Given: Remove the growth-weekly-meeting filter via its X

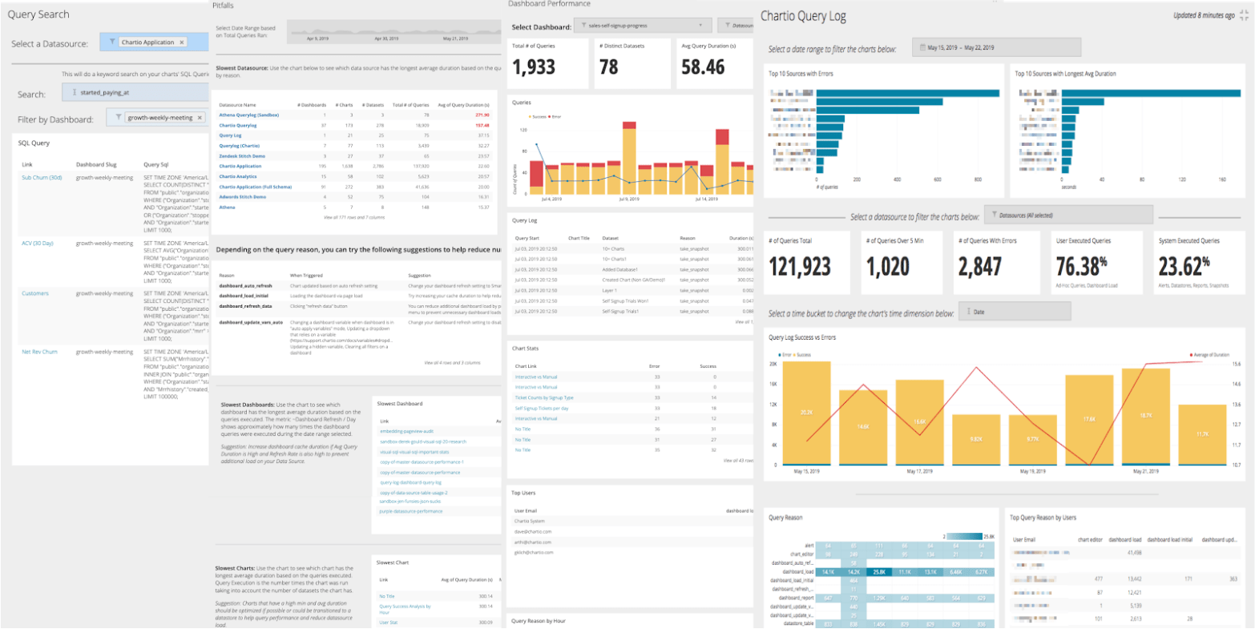Looking at the screenshot, I should click(x=200, y=119).
